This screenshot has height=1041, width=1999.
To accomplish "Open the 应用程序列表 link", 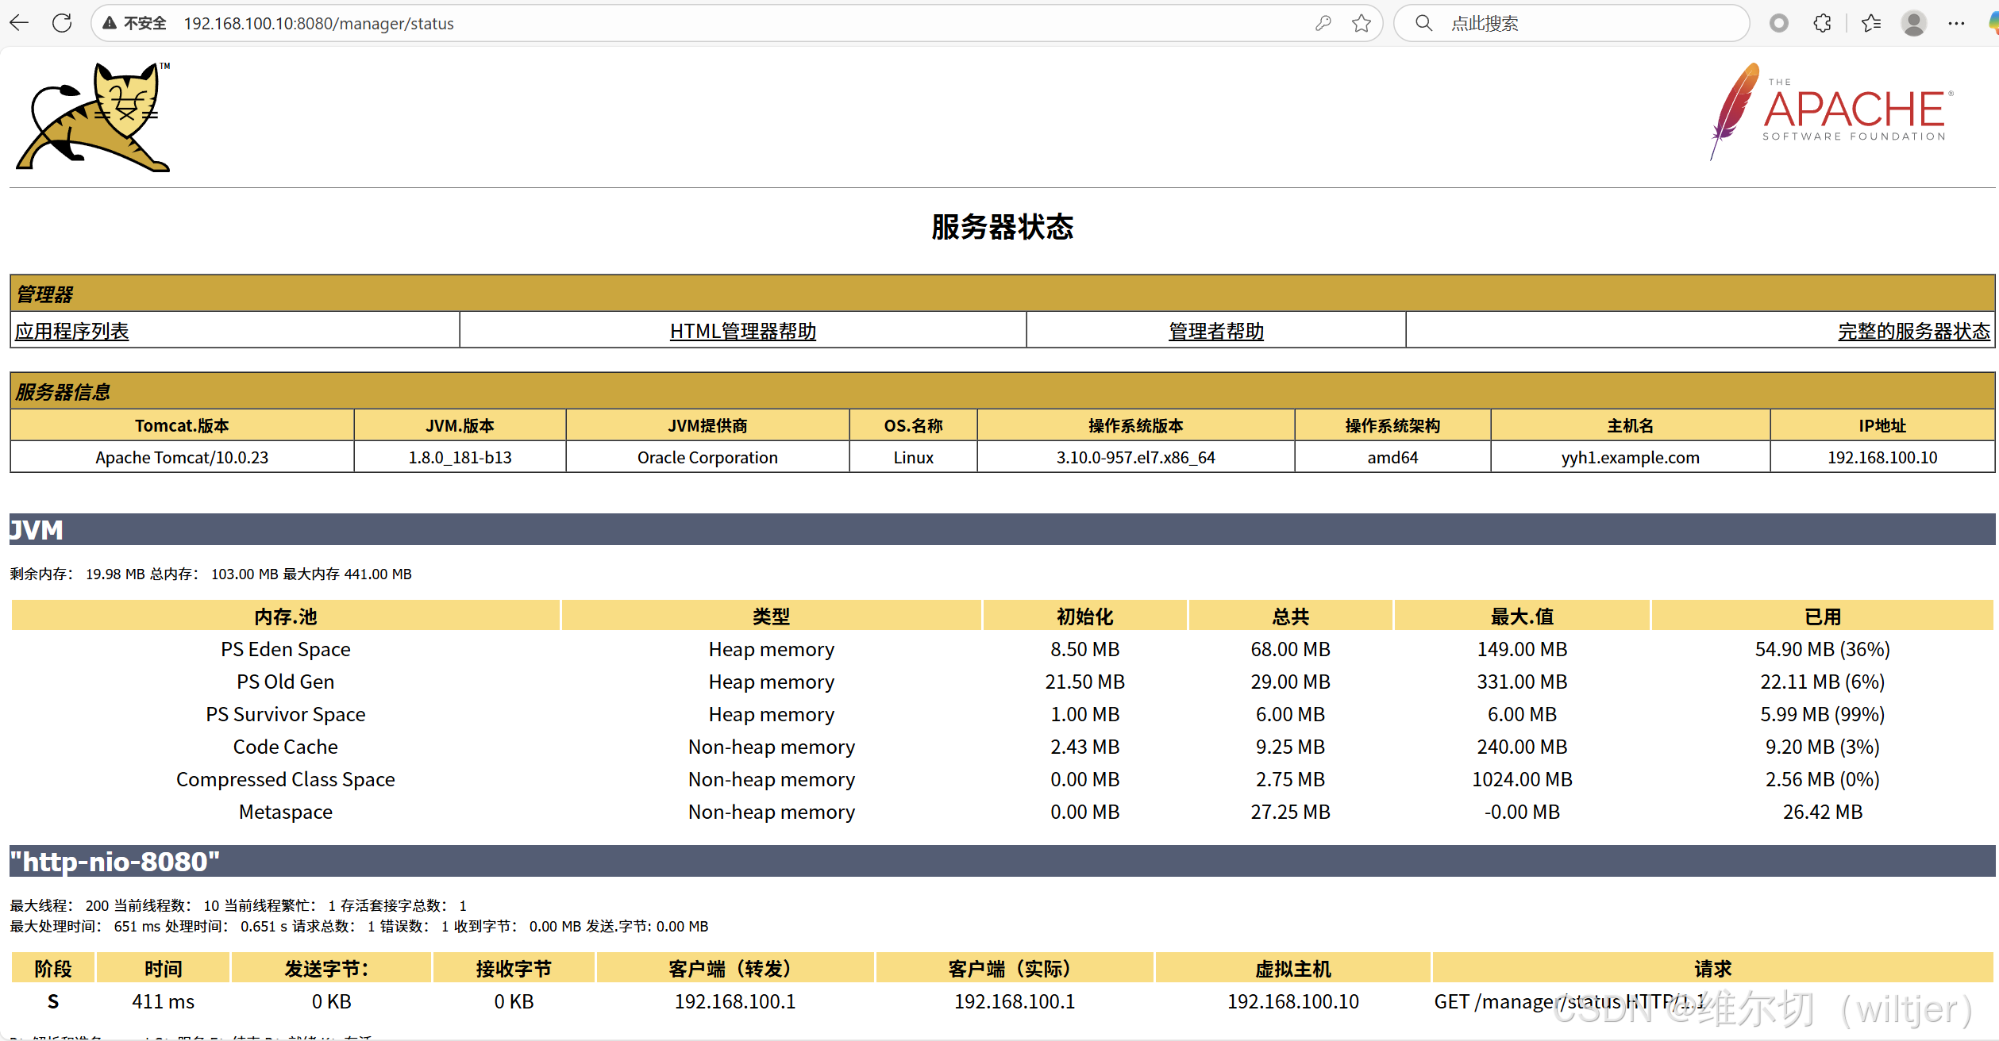I will [x=72, y=331].
